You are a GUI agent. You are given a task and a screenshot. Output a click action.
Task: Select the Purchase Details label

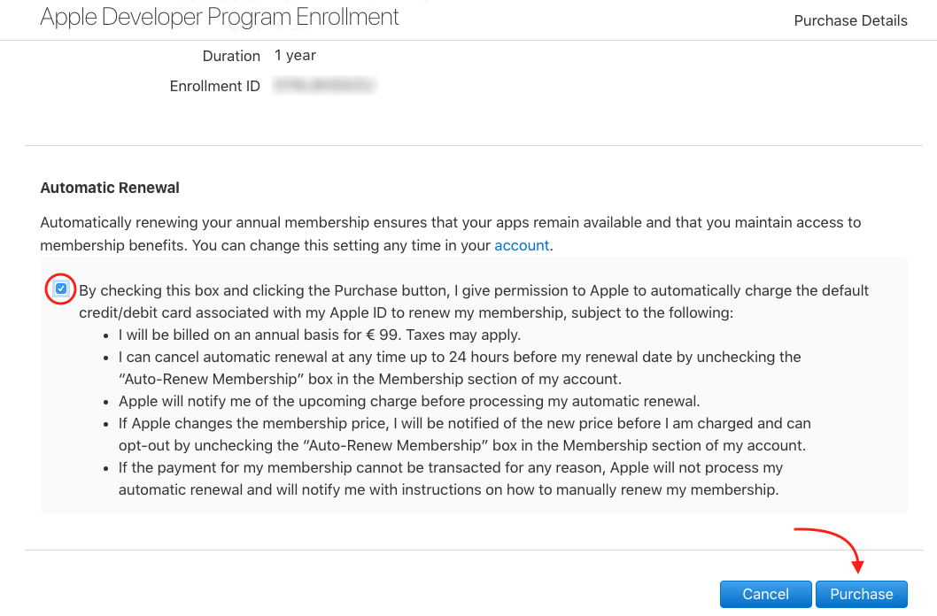[x=850, y=21]
